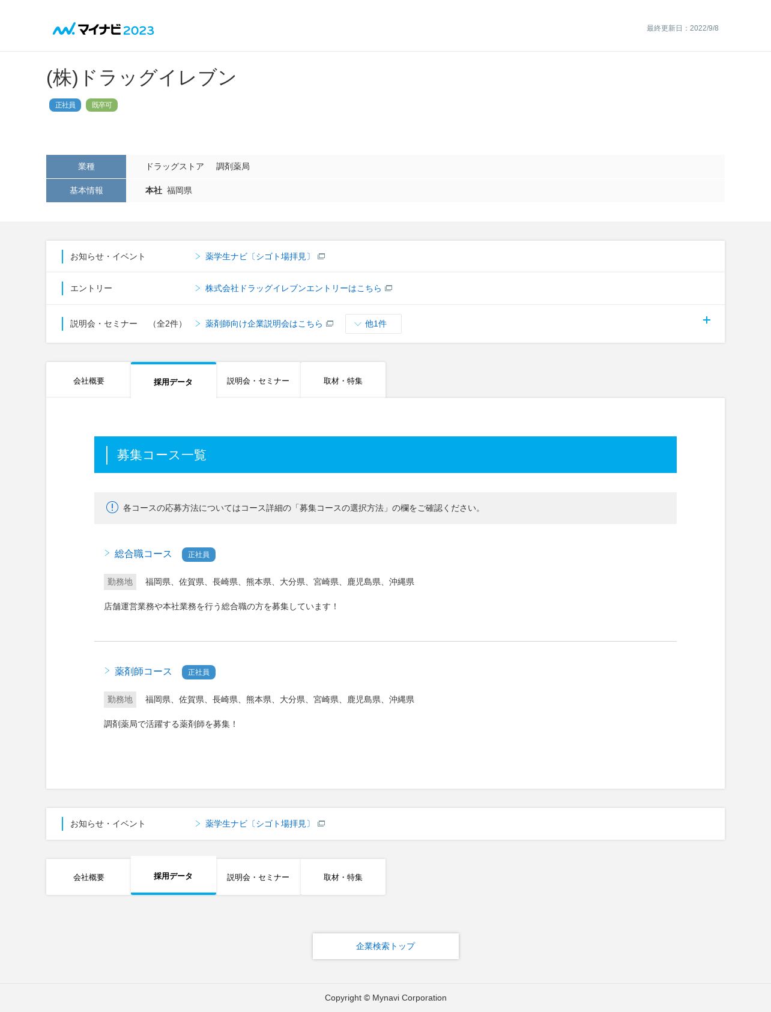Select upper 採用データ tab
Viewport: 771px width, 1012px height.
click(x=174, y=381)
